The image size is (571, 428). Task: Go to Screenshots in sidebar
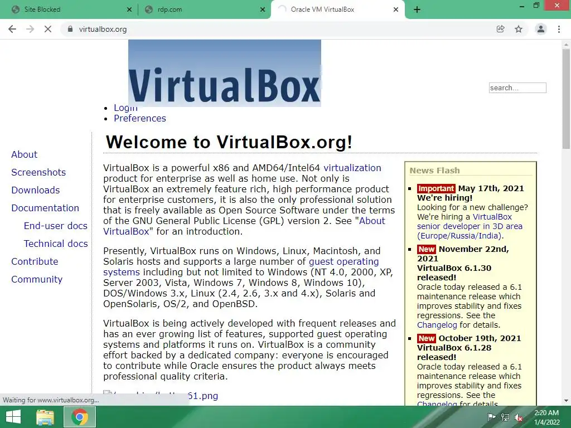tap(38, 172)
